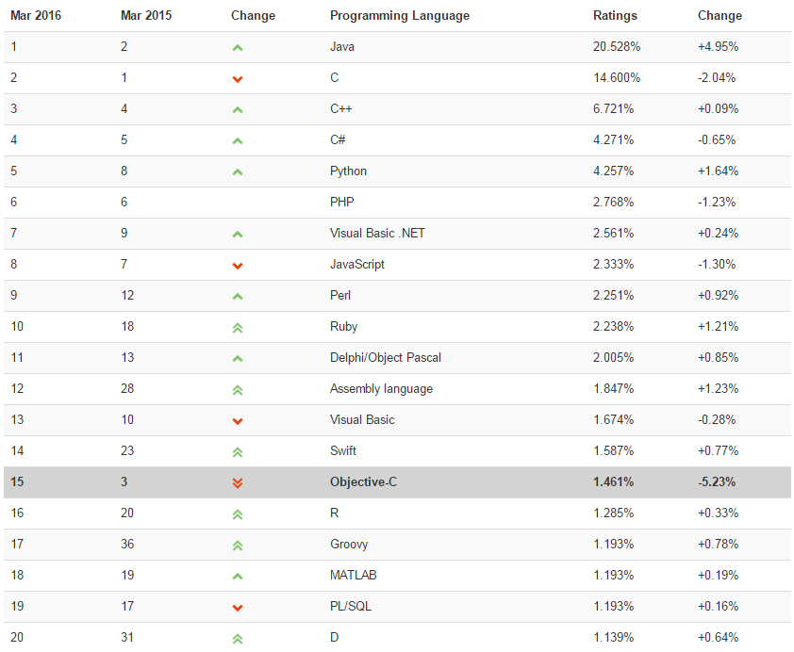The width and height of the screenshot is (794, 652).
Task: Click the red down arrow in PL/SQL row
Action: (238, 607)
